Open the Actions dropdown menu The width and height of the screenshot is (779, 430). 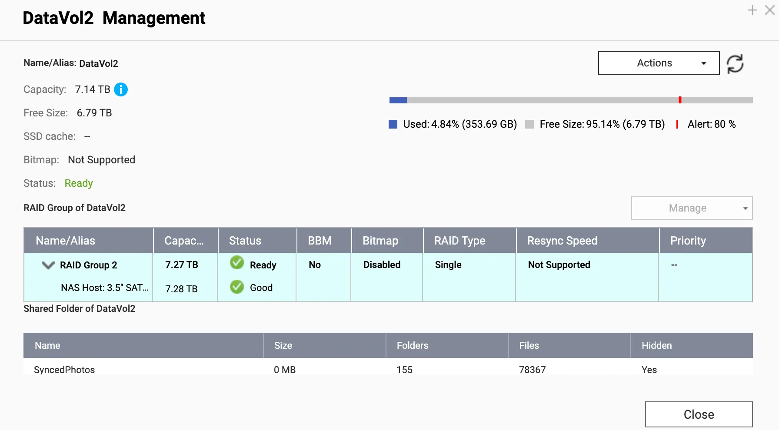pyautogui.click(x=659, y=63)
